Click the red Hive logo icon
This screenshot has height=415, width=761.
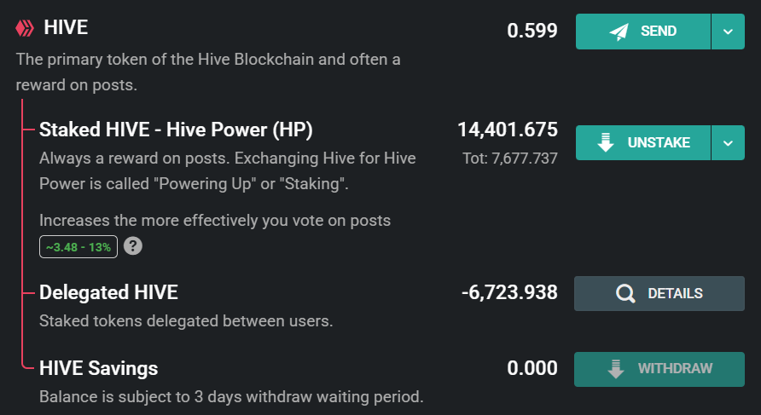(25, 29)
